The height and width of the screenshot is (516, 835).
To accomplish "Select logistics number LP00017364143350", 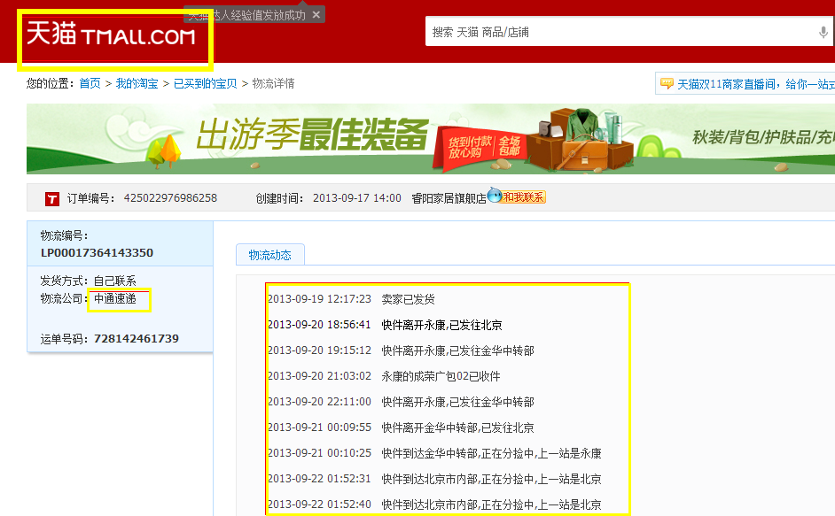I will [97, 252].
